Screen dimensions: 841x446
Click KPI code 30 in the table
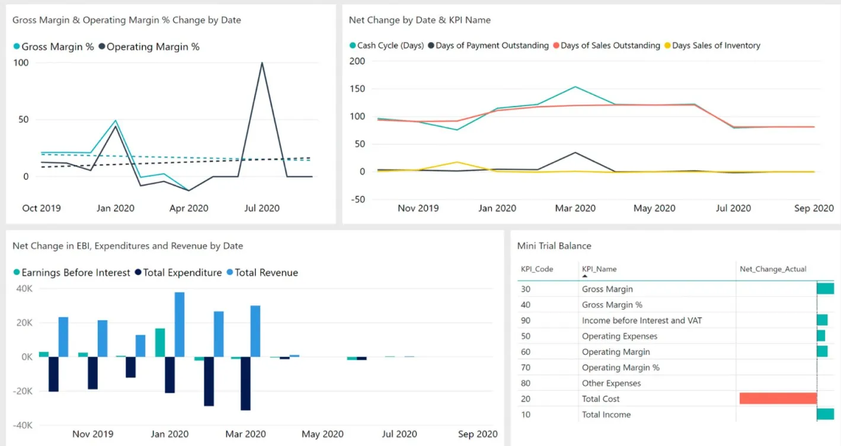526,289
